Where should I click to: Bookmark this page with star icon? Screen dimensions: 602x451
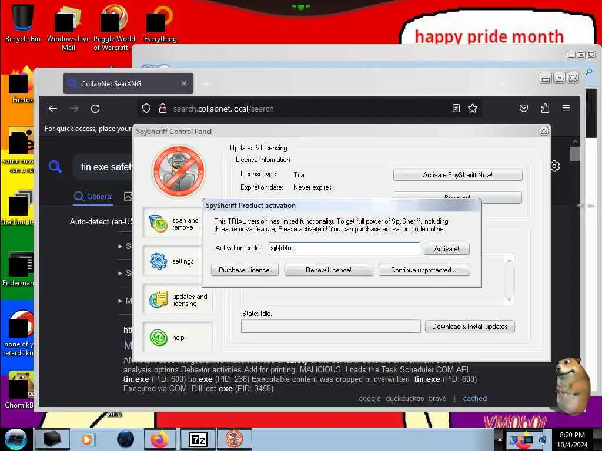[473, 109]
